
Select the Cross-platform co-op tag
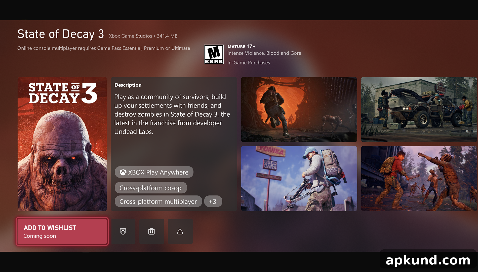[x=151, y=188]
